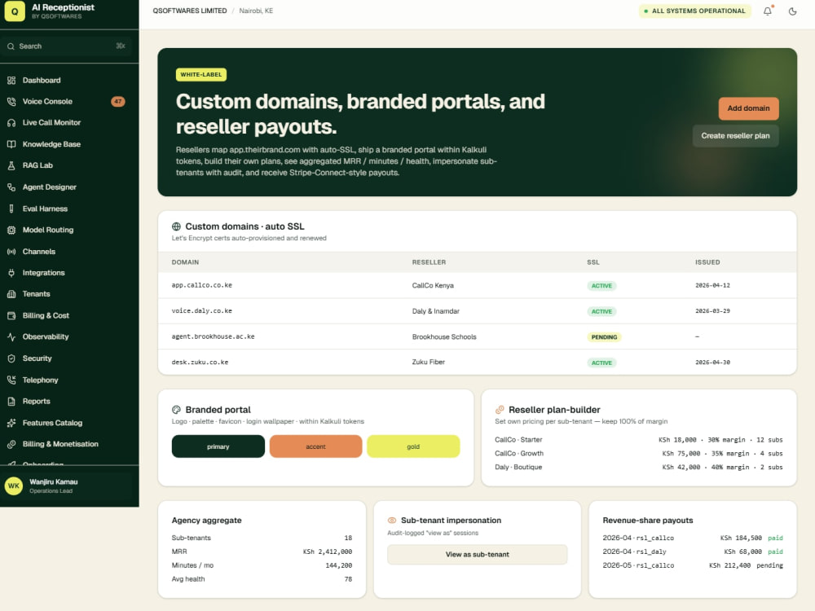Click the Voice Console phone icon
This screenshot has height=611, width=815.
point(11,102)
